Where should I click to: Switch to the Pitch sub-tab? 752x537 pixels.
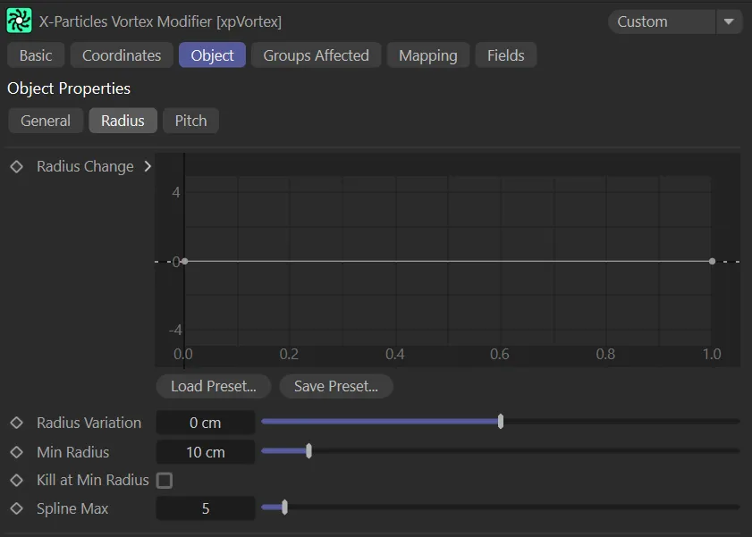[190, 121]
